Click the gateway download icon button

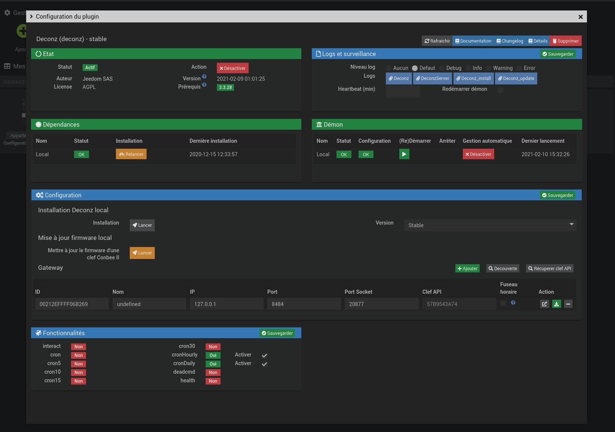[556, 304]
